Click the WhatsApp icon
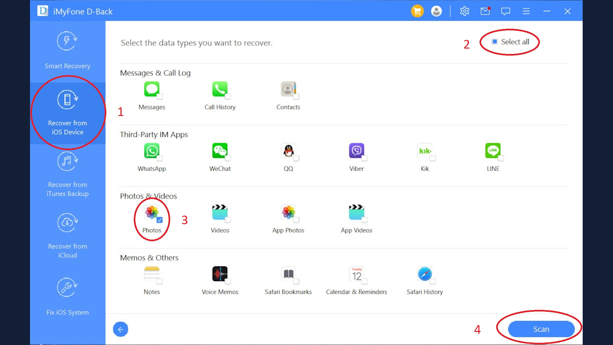 [152, 150]
